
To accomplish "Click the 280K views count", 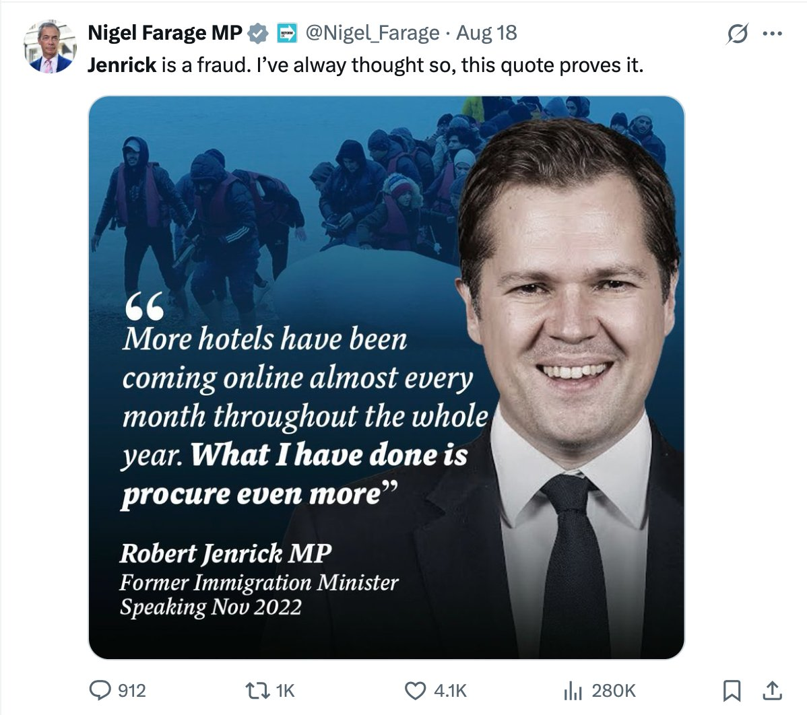I will point(613,690).
